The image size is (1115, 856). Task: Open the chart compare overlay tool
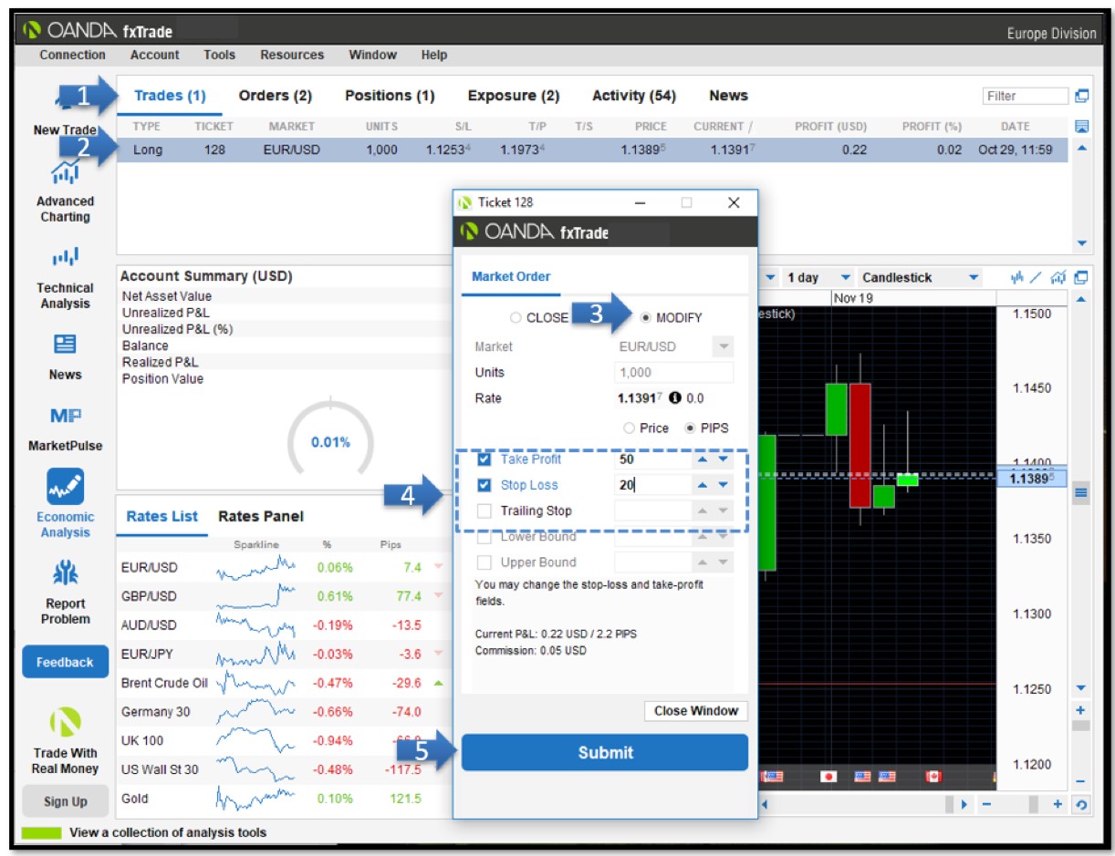[x=1058, y=277]
